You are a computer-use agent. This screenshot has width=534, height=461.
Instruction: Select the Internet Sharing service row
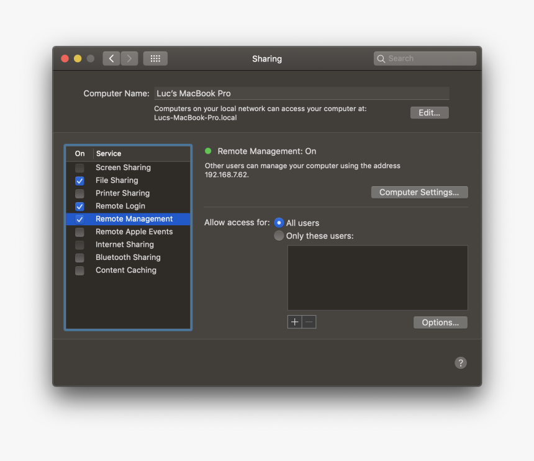(x=128, y=244)
